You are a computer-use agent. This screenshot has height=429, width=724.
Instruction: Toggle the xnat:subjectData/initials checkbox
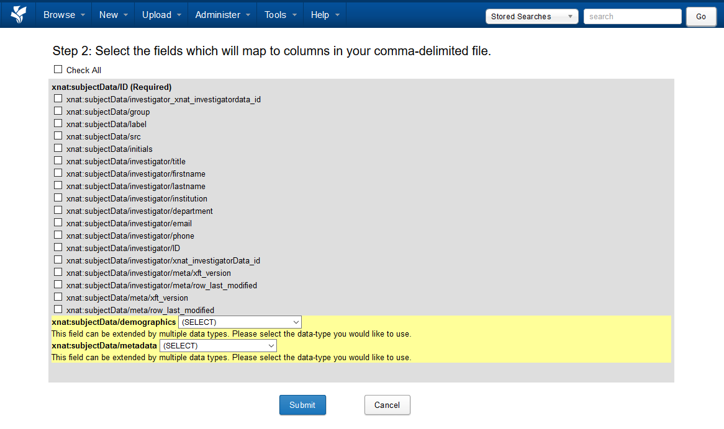click(x=58, y=148)
